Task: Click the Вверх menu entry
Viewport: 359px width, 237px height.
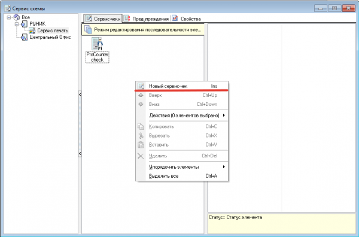Action: (x=182, y=95)
